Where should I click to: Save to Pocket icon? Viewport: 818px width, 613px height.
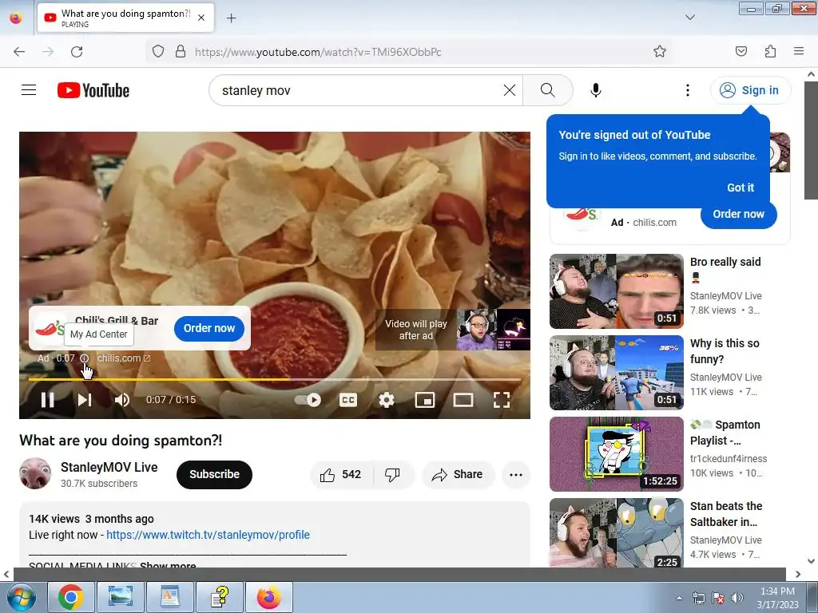click(741, 52)
